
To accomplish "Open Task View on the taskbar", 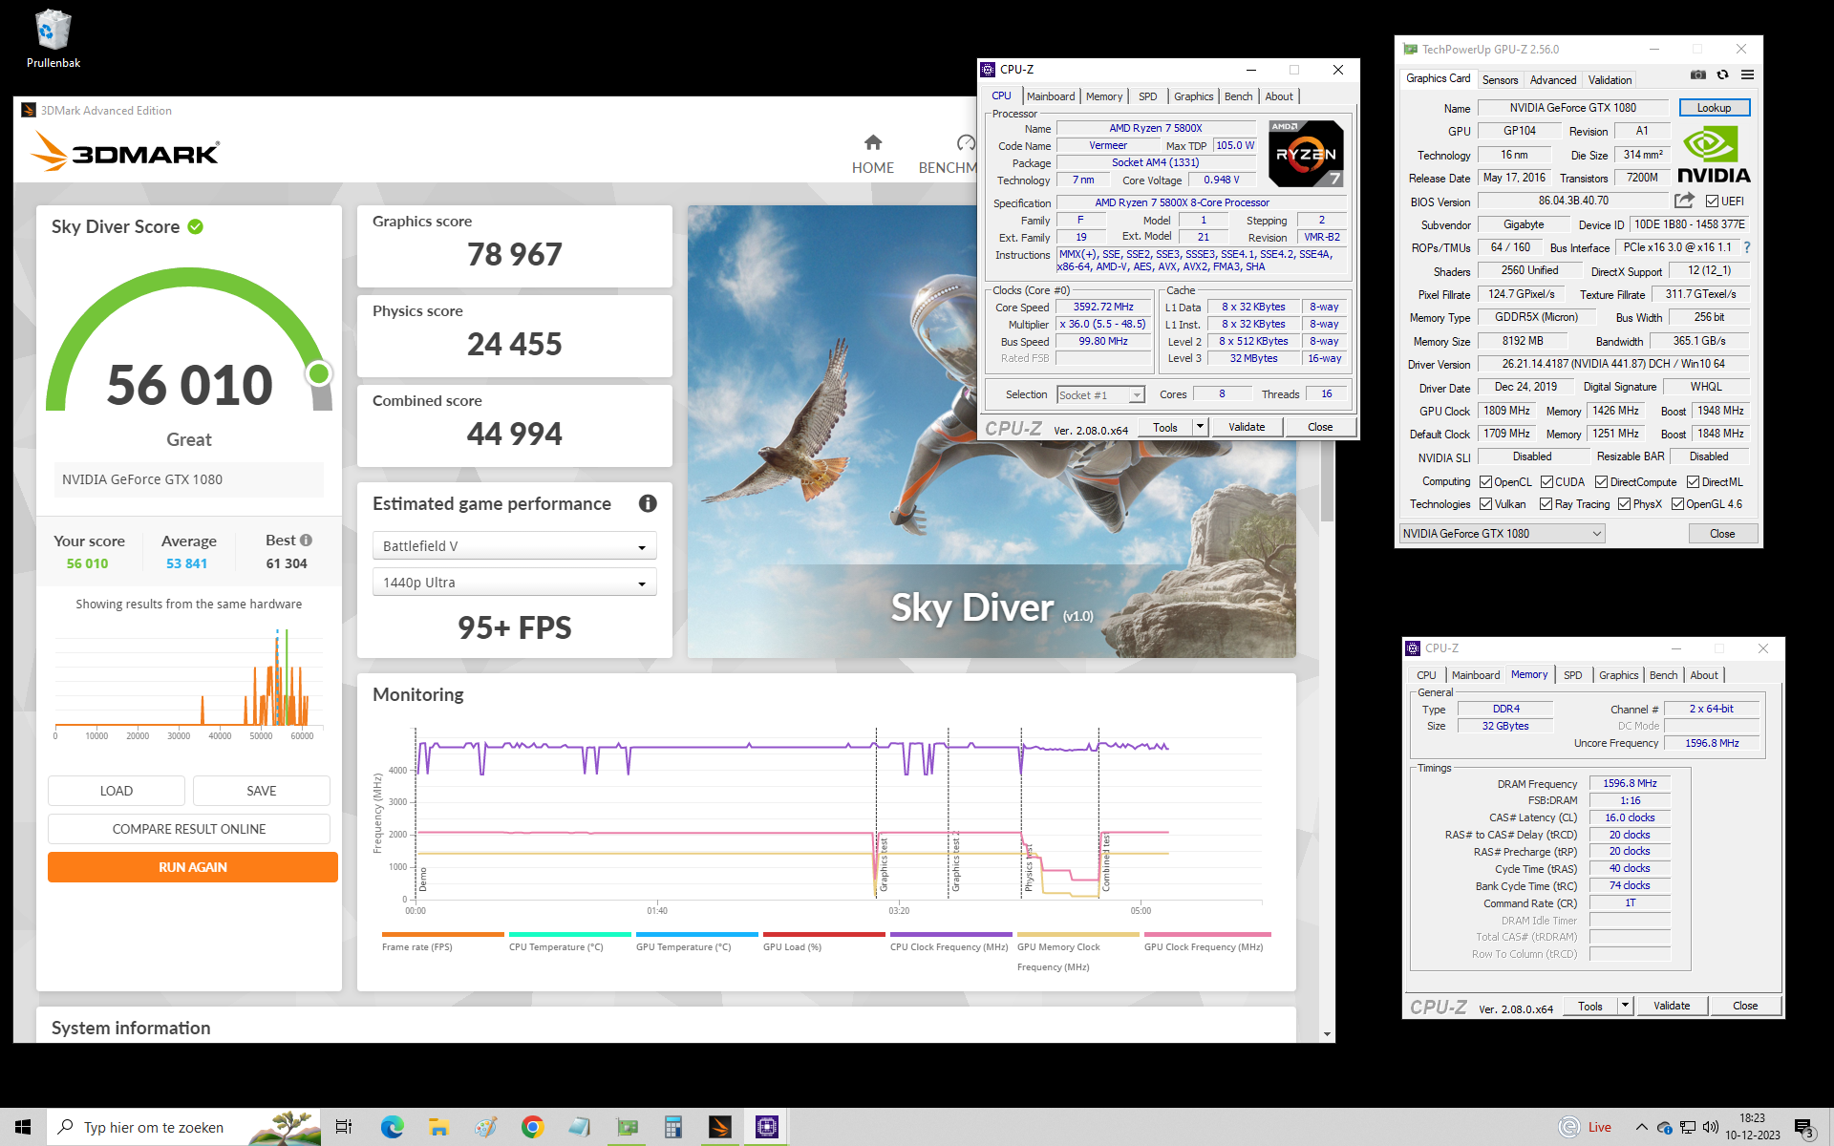I will 344,1127.
